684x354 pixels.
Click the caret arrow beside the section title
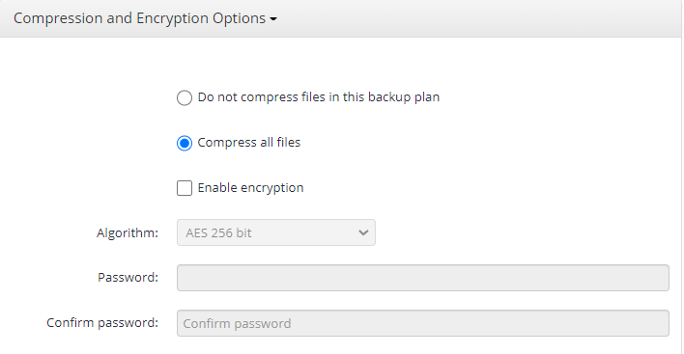(x=273, y=19)
